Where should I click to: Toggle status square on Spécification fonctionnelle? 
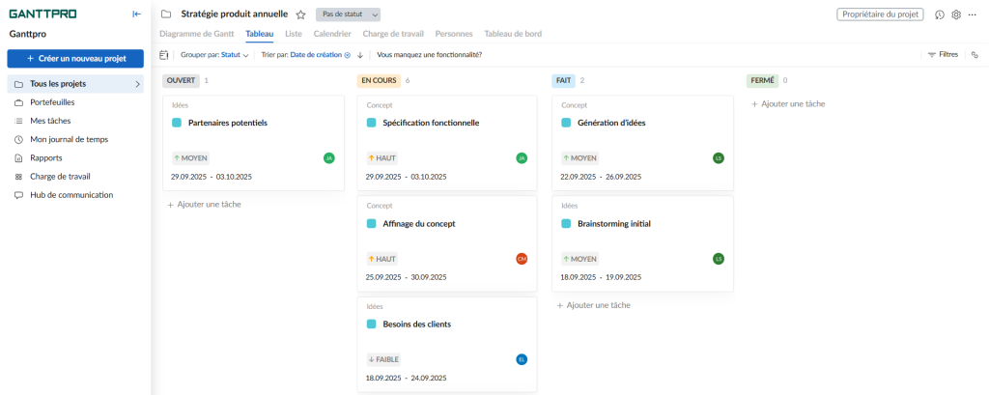coord(372,123)
